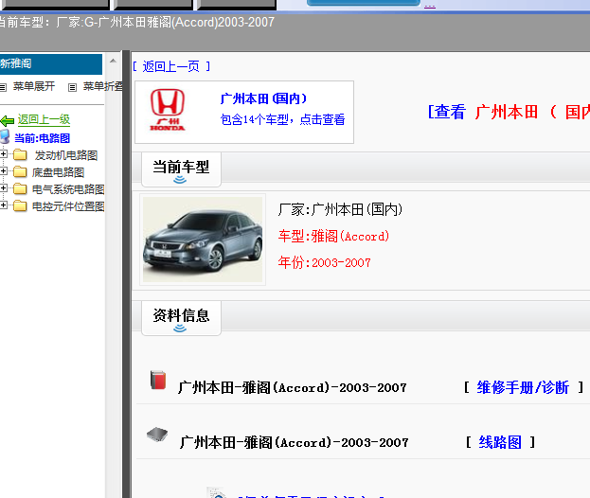Click the red book manual icon
The image size is (590, 498).
tap(157, 380)
